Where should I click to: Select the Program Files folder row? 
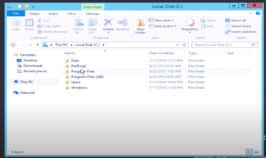tap(156, 71)
